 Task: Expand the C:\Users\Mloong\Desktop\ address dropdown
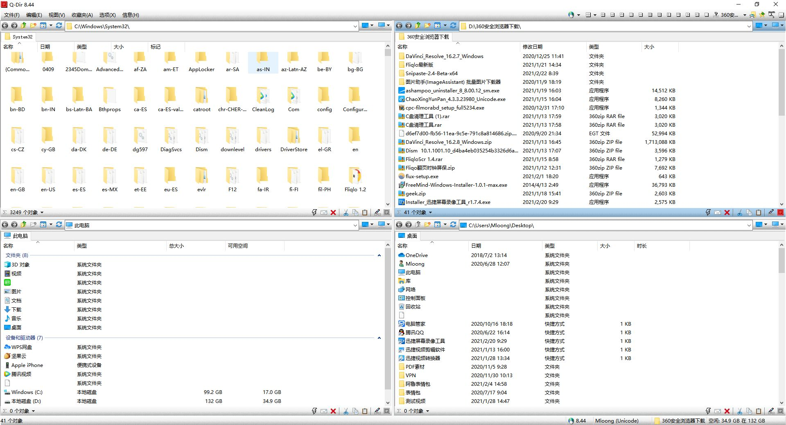(749, 225)
